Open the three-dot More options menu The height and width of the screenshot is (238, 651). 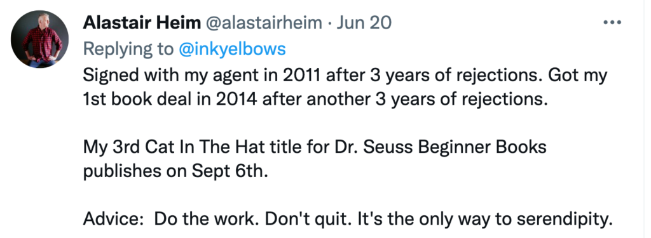[612, 22]
